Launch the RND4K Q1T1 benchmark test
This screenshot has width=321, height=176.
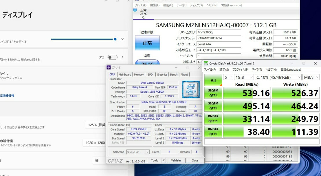[213, 131]
